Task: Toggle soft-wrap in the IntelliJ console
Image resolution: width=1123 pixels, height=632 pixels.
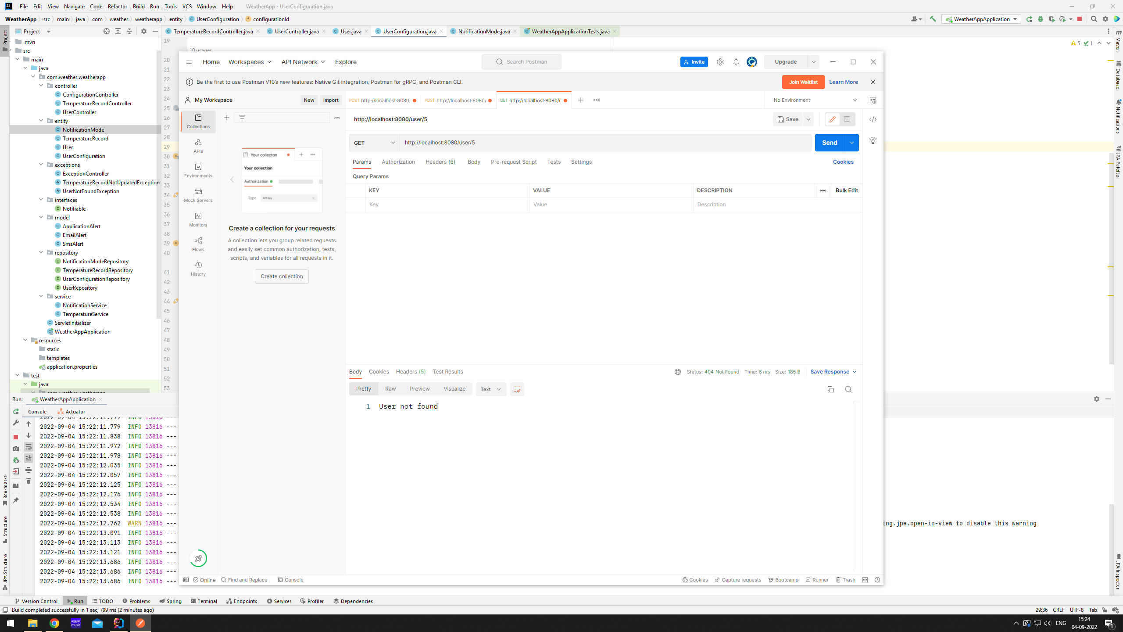Action: click(x=29, y=447)
